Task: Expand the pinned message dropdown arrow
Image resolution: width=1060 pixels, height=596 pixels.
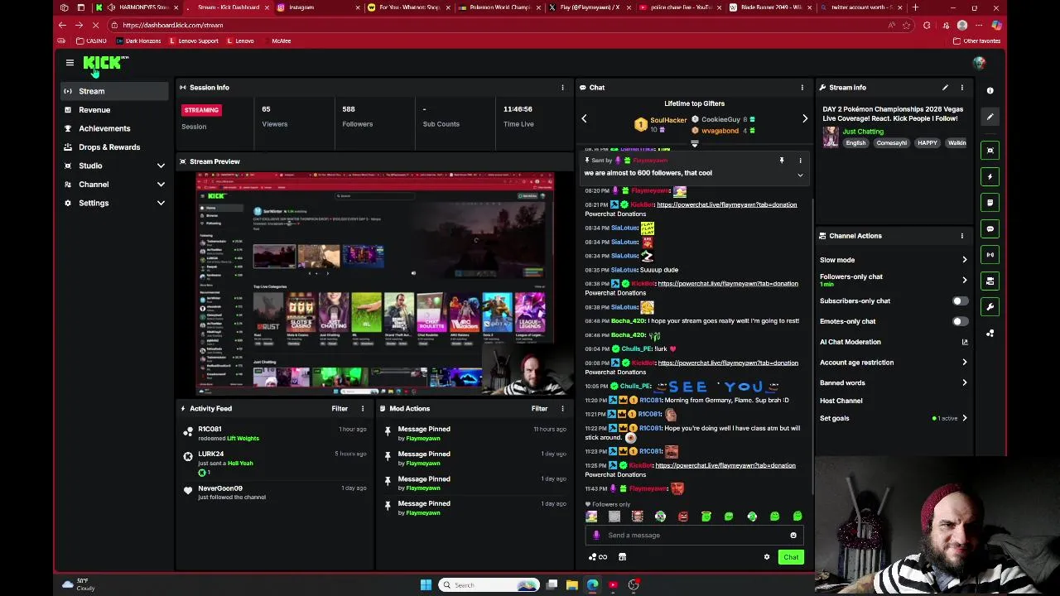Action: [x=800, y=175]
